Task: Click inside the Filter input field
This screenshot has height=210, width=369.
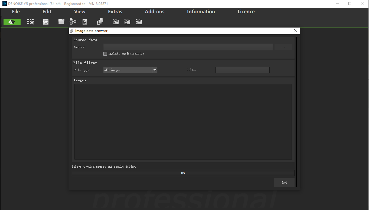Action: click(242, 70)
